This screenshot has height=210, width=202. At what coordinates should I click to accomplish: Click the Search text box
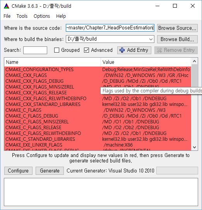35,50
